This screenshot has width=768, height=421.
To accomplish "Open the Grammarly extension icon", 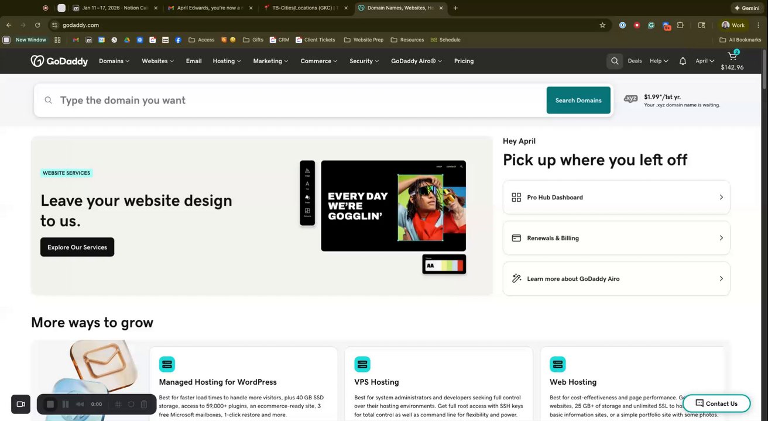I will coord(651,25).
